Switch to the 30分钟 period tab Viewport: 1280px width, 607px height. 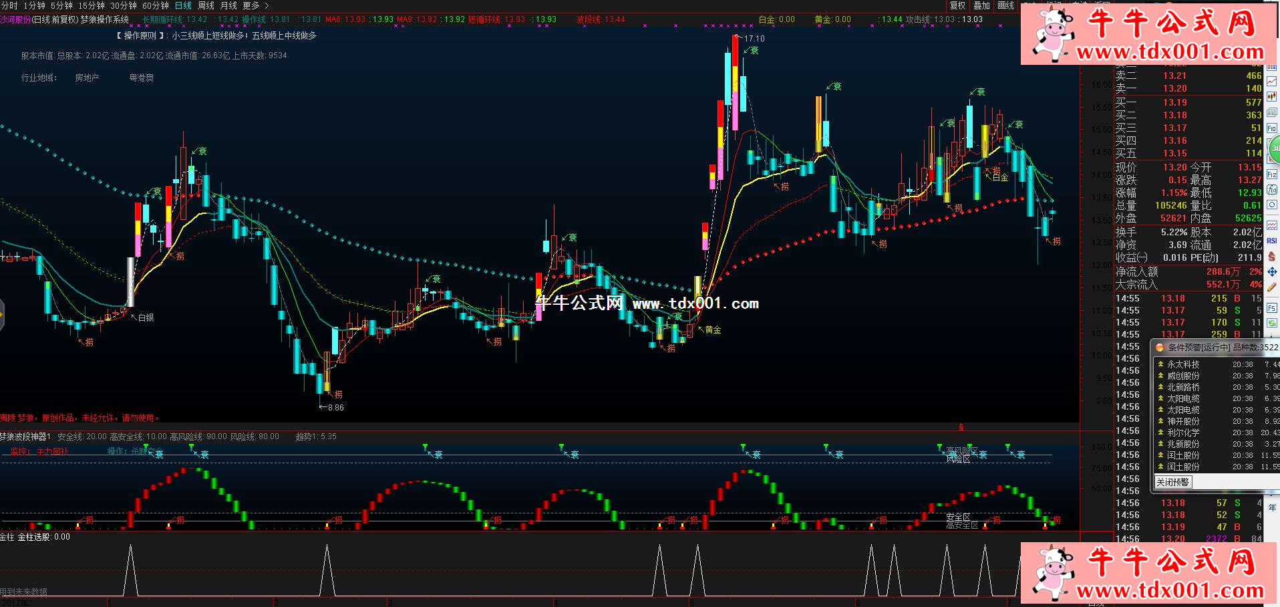[x=124, y=5]
